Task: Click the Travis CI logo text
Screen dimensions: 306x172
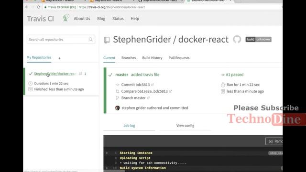Action: click(40, 19)
